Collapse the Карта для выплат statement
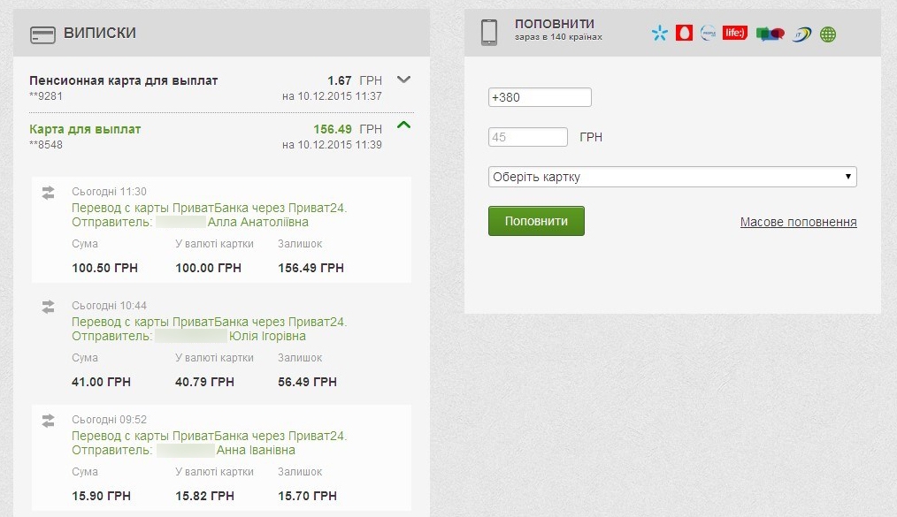Viewport: 897px width, 517px height. pos(404,125)
